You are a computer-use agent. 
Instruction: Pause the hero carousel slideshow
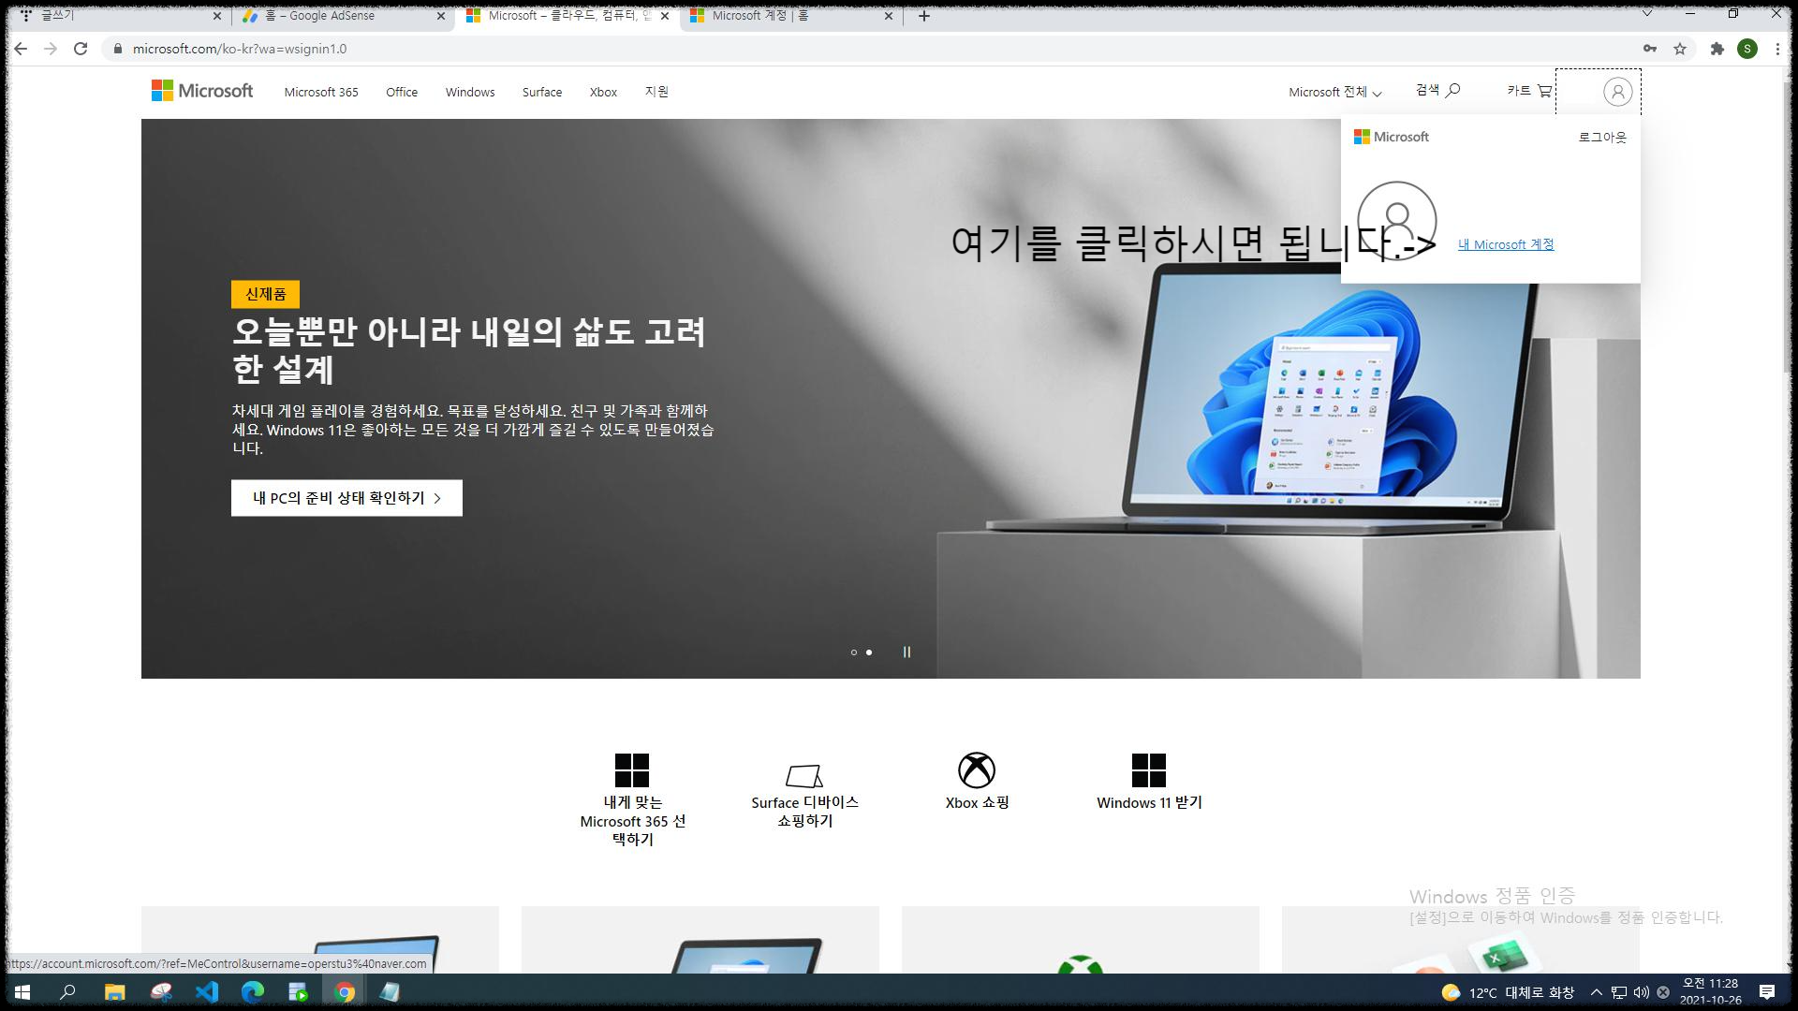pyautogui.click(x=906, y=652)
